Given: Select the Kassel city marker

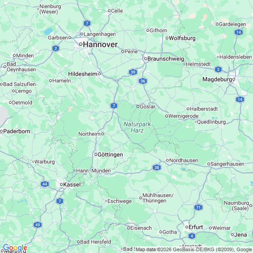Looking at the screenshot, I should [61, 184].
